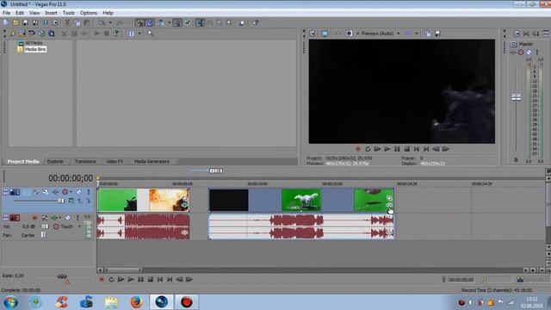Go to start in timeline transport
The image size is (551, 310).
[160, 279]
